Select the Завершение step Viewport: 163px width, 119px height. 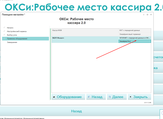pos(12,42)
